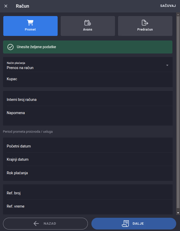180x231 pixels.
Task: Open the Predračun tab
Action: coord(145,26)
